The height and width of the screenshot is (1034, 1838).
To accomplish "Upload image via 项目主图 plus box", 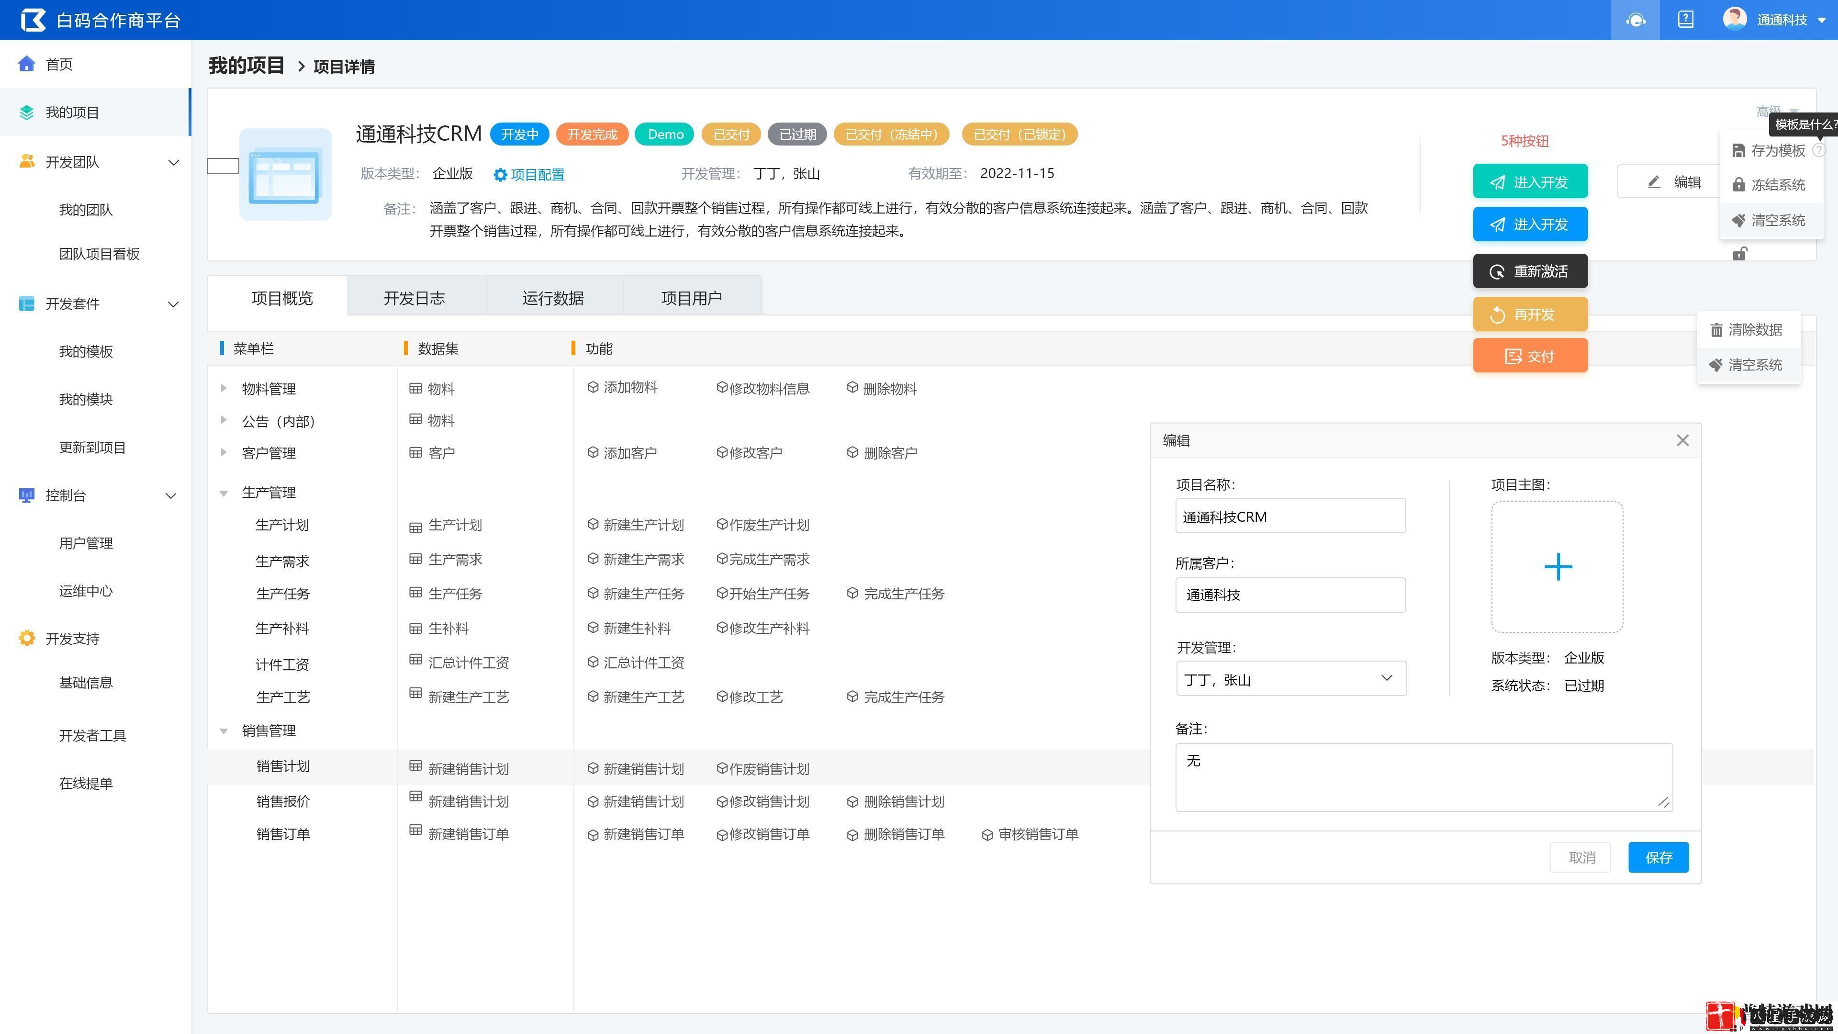I will tap(1557, 567).
